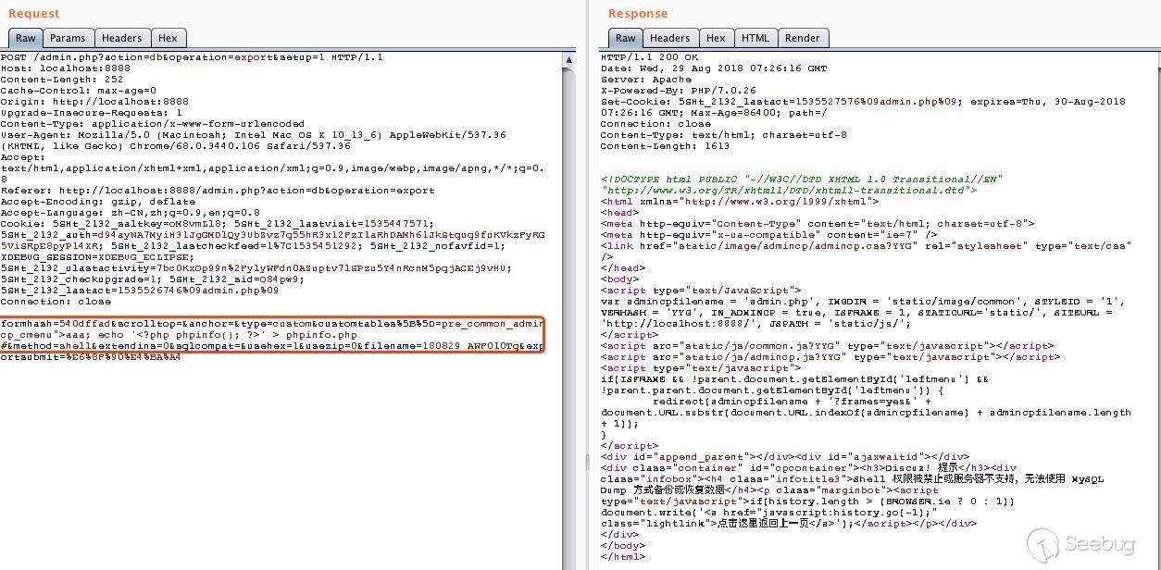Image resolution: width=1161 pixels, height=570 pixels.
Task: Click the 'Origin: http://localhost:8888' header
Action: pyautogui.click(x=94, y=102)
